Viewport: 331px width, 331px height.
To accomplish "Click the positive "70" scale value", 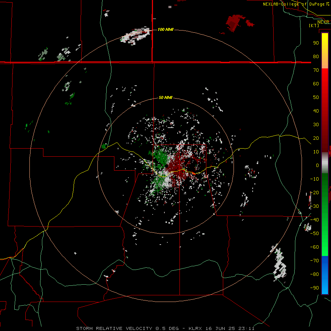I will (316, 70).
